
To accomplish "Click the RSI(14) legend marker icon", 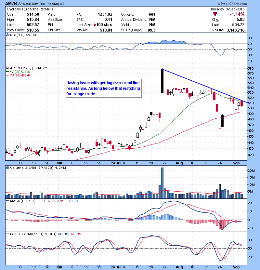I will [x=7, y=35].
